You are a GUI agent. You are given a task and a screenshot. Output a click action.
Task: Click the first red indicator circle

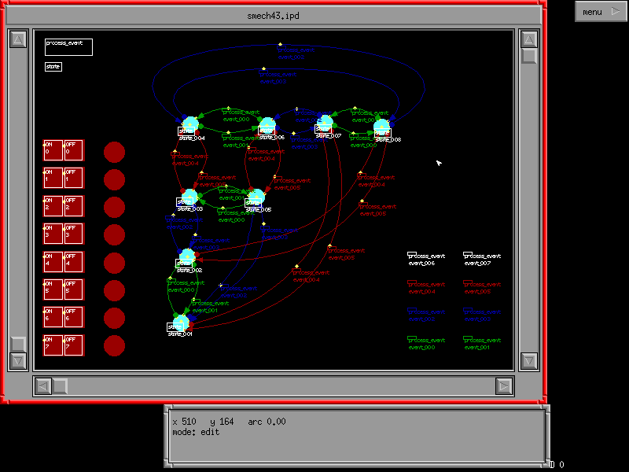(x=115, y=152)
